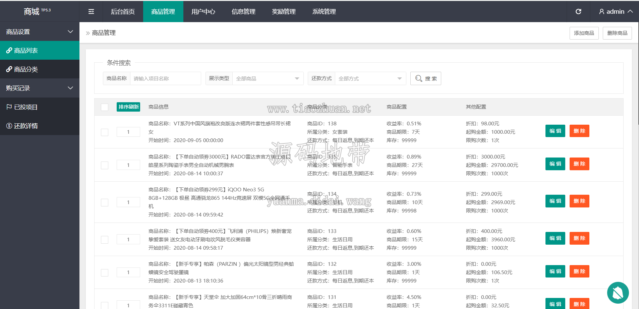Image resolution: width=639 pixels, height=309 pixels.
Task: Edit product ID 131 via 编辑
Action: [555, 304]
